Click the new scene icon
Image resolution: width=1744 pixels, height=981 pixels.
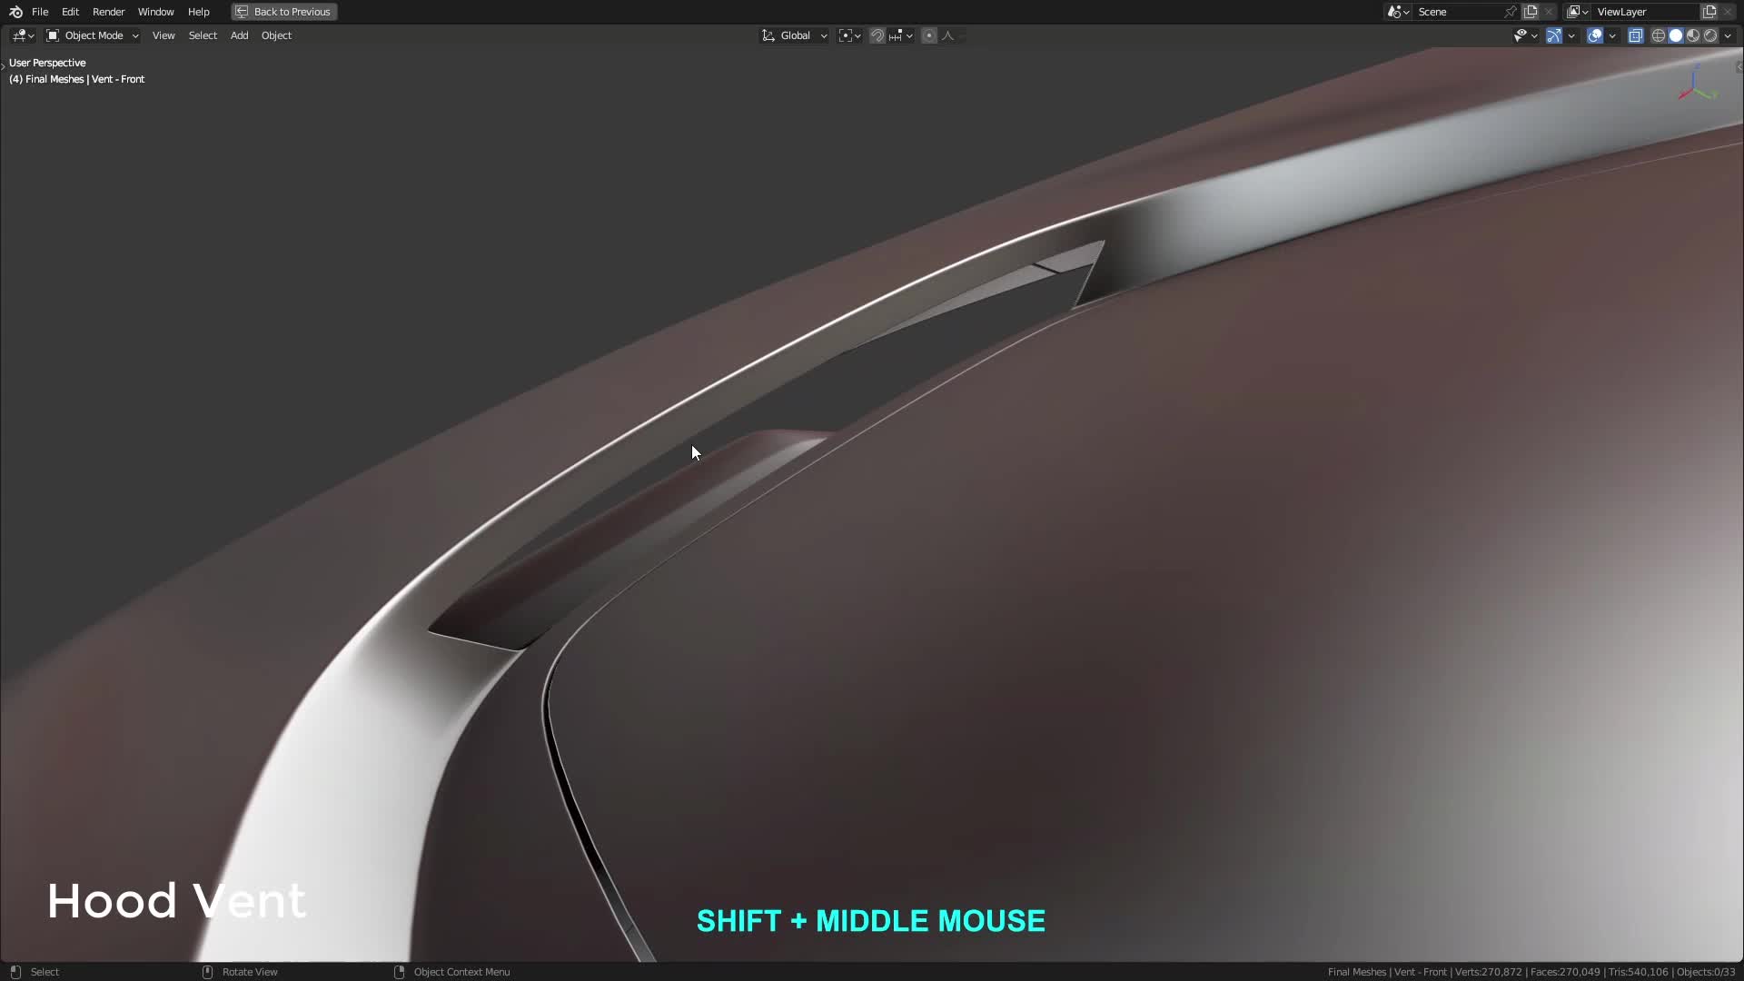1531,12
